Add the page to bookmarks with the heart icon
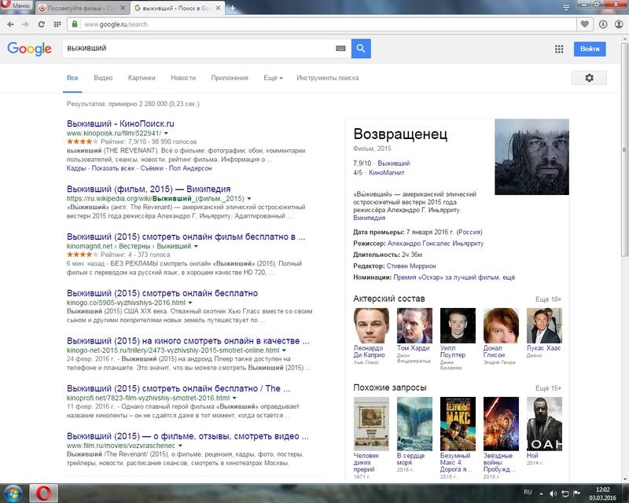This screenshot has width=629, height=503. [585, 24]
